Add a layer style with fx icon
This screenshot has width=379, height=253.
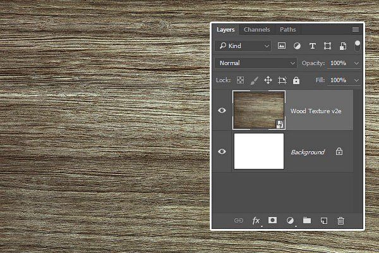pyautogui.click(x=256, y=220)
